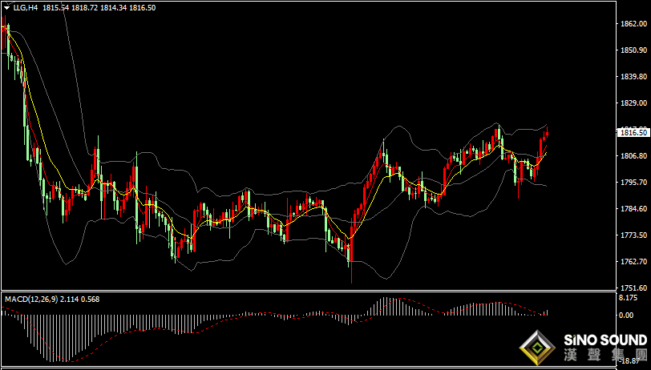Click the 1829.00 price axis label
This screenshot has width=651, height=370.
(632, 103)
